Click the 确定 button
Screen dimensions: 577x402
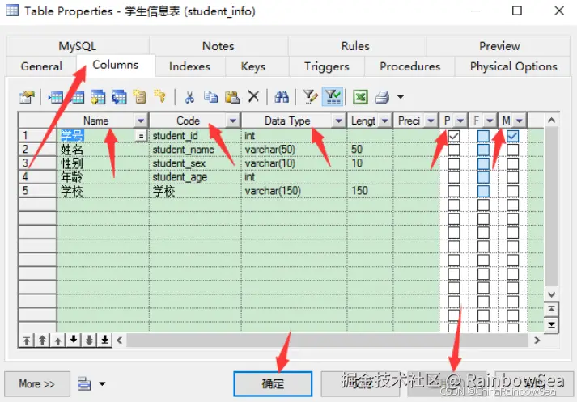pyautogui.click(x=273, y=383)
